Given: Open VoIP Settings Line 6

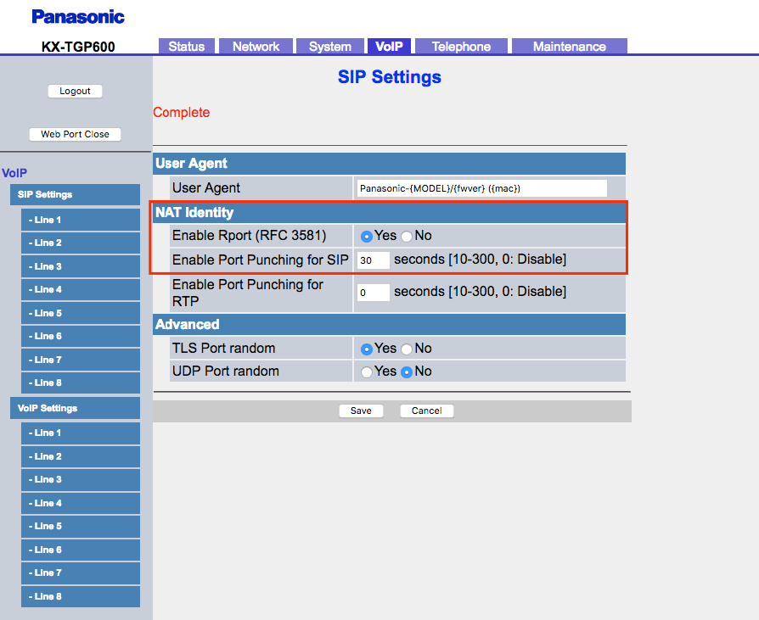Looking at the screenshot, I should 81,550.
